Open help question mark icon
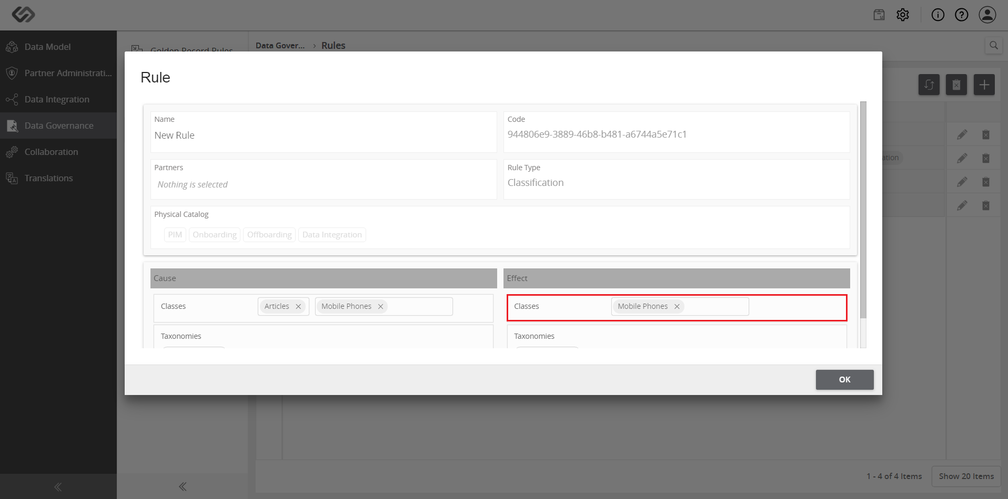This screenshot has width=1008, height=499. tap(962, 15)
